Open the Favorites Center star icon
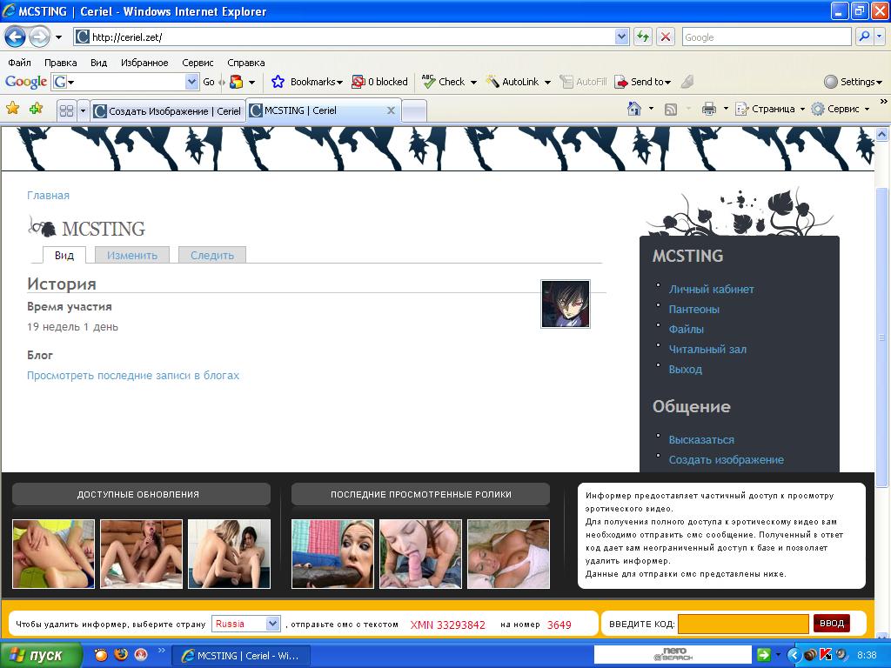 pyautogui.click(x=13, y=109)
